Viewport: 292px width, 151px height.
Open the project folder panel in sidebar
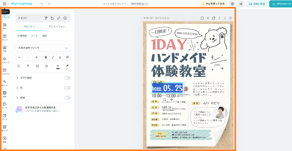tap(5, 72)
